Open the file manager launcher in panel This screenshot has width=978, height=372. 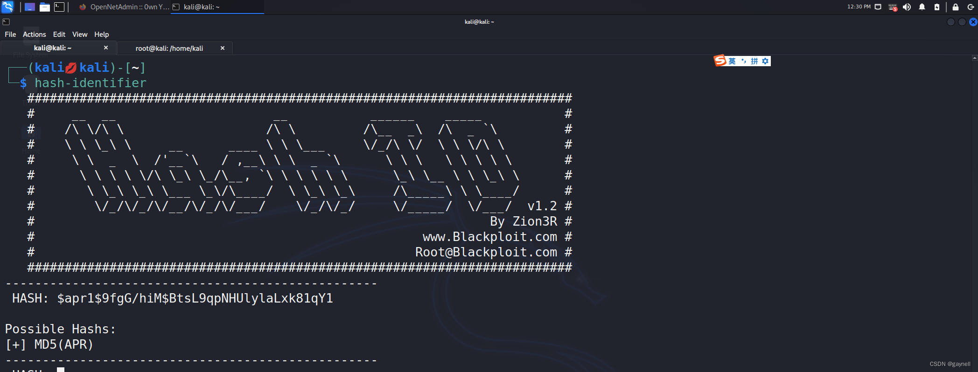pos(45,7)
